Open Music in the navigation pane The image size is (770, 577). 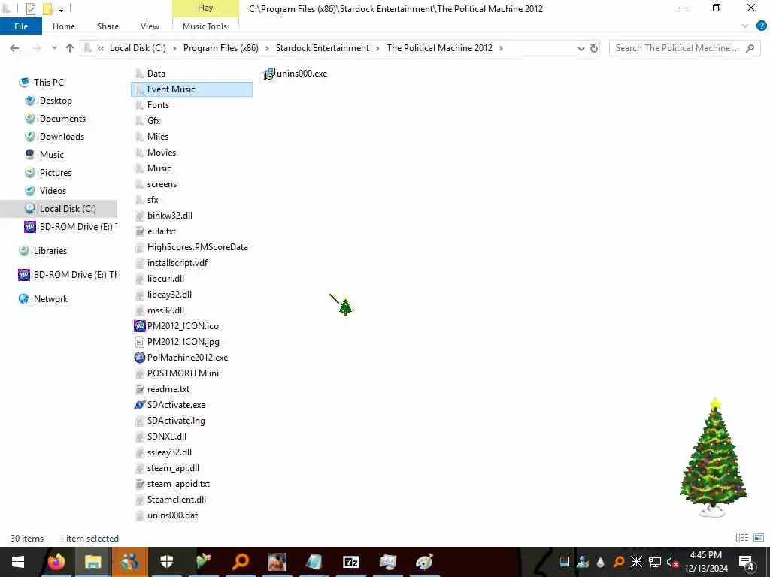52,155
